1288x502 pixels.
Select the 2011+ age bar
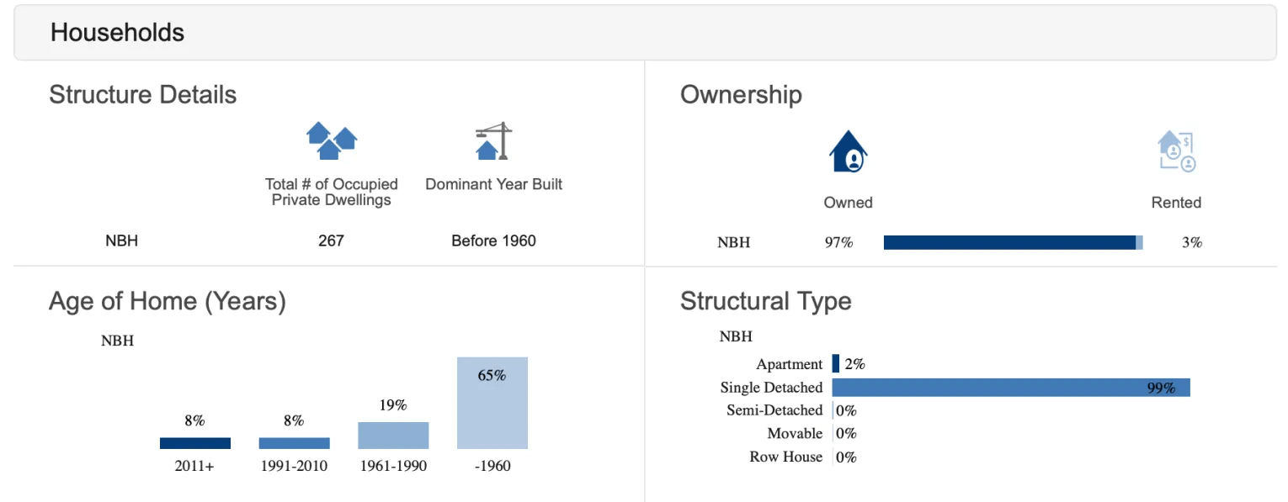coord(194,443)
